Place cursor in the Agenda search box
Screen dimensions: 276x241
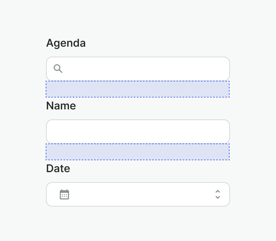point(146,69)
